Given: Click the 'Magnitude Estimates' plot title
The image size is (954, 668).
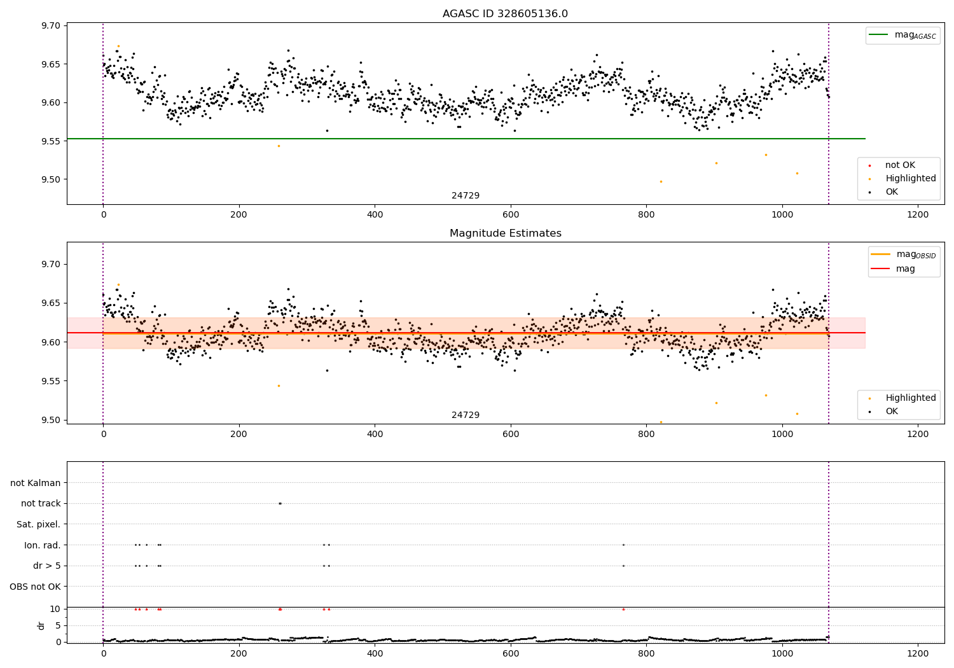Looking at the screenshot, I should coord(506,233).
